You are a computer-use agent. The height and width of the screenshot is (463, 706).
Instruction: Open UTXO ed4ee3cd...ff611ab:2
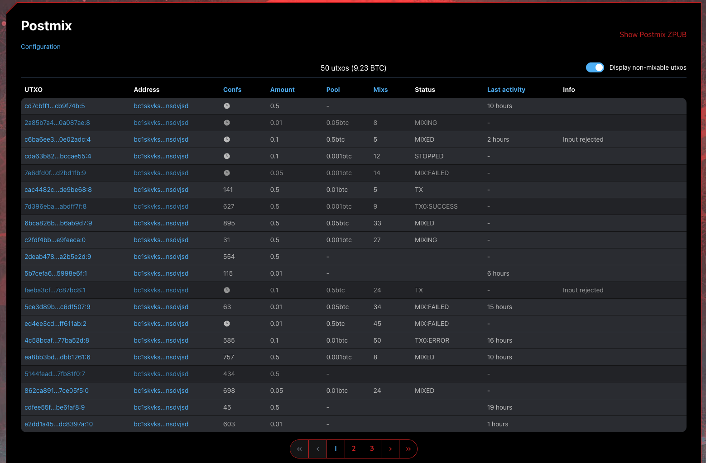coord(56,324)
